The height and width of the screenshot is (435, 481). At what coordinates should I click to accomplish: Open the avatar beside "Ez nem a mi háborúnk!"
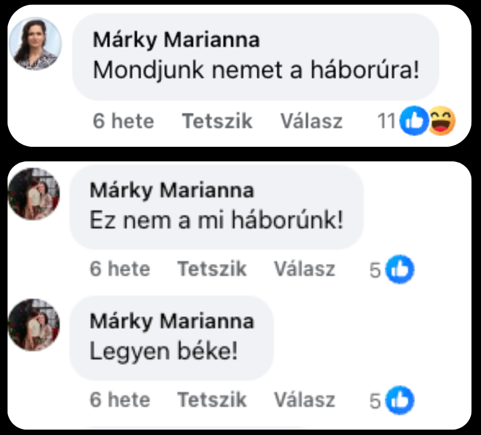(x=34, y=194)
